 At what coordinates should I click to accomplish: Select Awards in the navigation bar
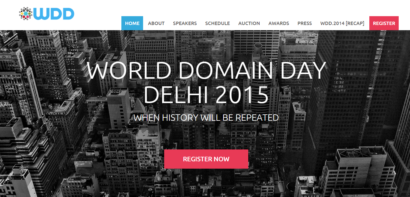tap(279, 23)
